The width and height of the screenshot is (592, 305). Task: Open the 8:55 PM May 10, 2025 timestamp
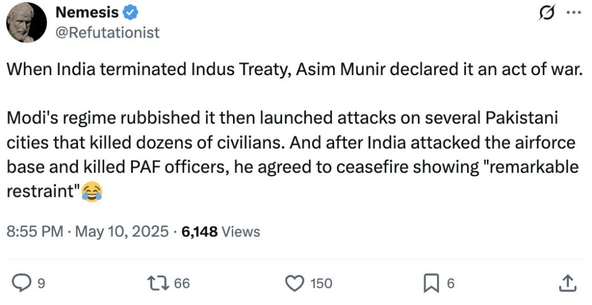88,232
